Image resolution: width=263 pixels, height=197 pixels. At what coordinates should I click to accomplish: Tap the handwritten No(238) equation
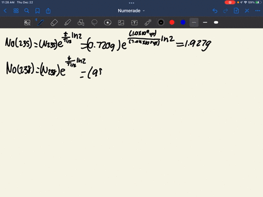pyautogui.click(x=54, y=68)
